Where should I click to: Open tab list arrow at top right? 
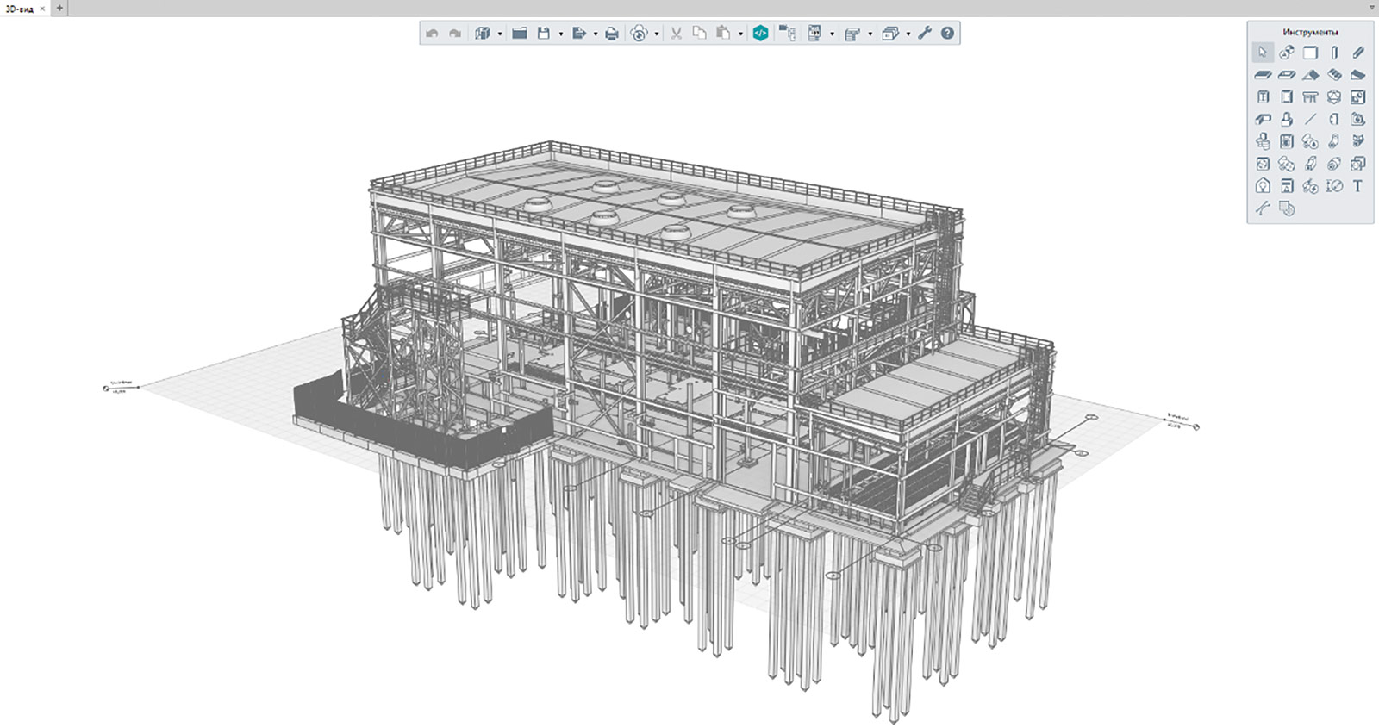click(1372, 8)
